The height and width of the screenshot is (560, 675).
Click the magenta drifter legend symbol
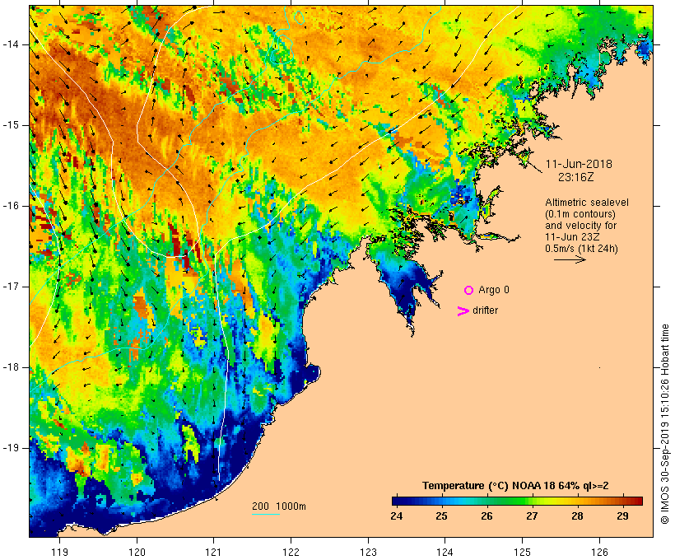click(x=463, y=311)
